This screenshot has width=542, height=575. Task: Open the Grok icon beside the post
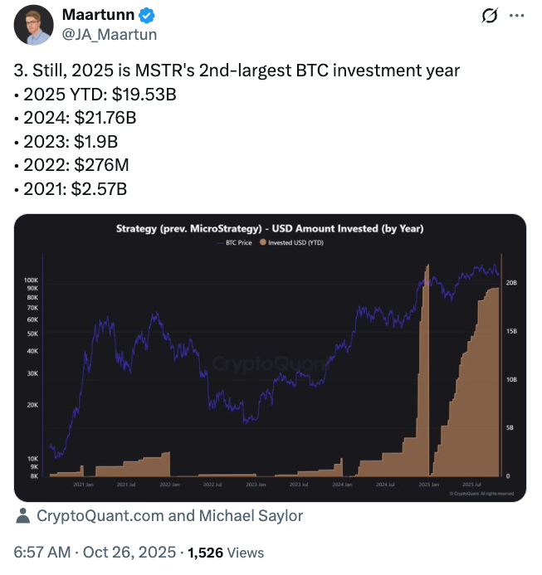click(489, 16)
